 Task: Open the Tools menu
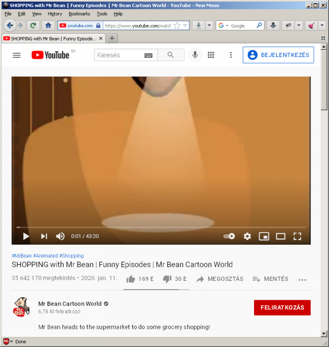click(102, 14)
